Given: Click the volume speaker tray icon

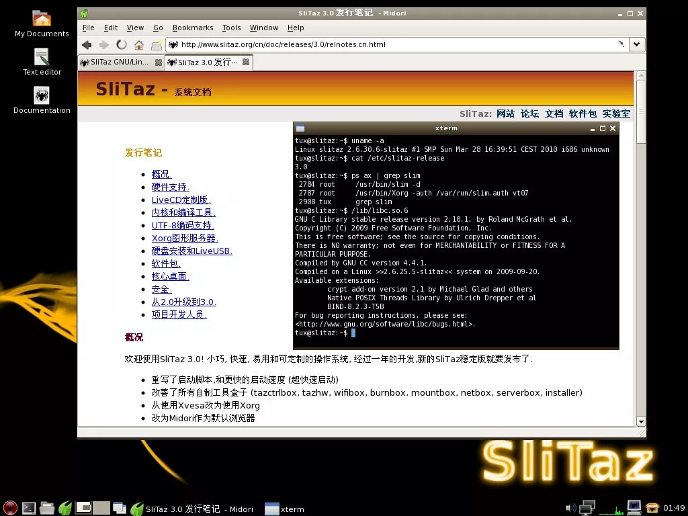Looking at the screenshot, I should pos(570,508).
